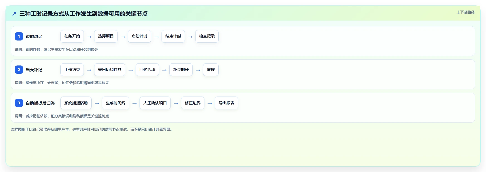
Task: Select the number 1 badge for 边做边记
Action: (19, 36)
